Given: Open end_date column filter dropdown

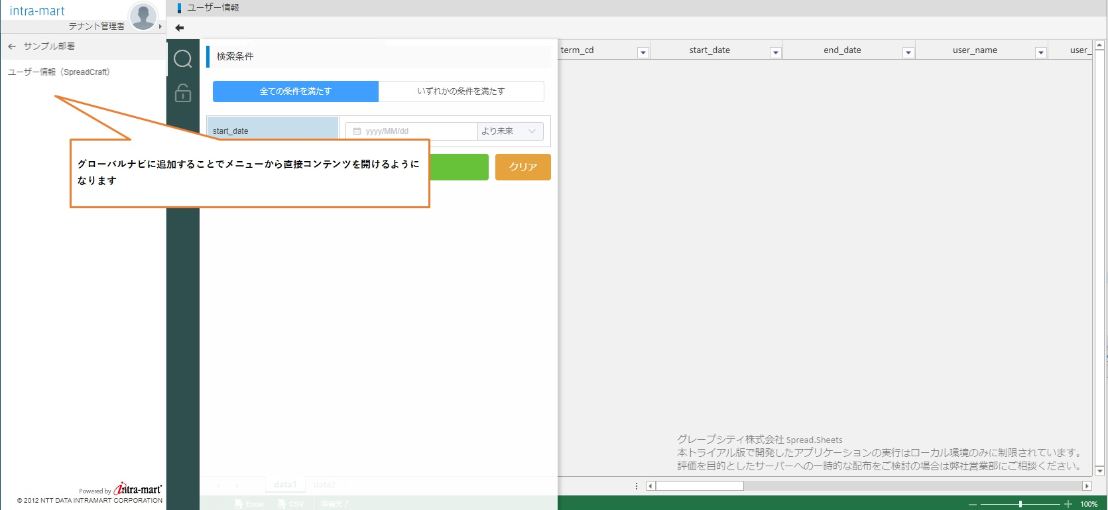Looking at the screenshot, I should [908, 53].
